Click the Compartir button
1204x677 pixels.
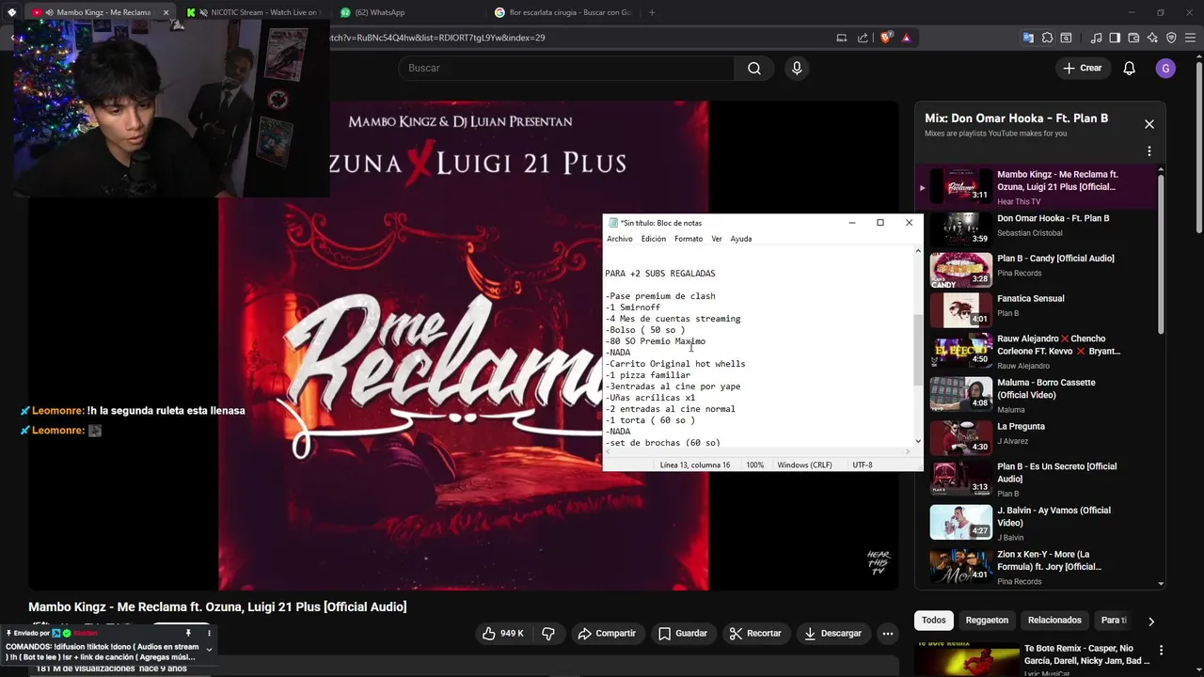point(607,634)
